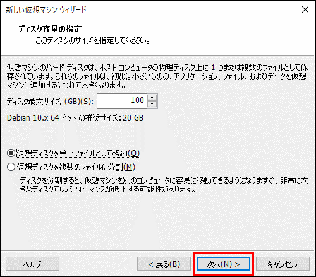The width and height of the screenshot is (316, 277).
Task: Decrease disk size with down spinner arrow
Action: pyautogui.click(x=152, y=104)
